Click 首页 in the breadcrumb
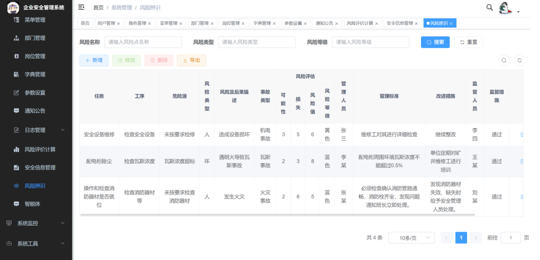The image size is (540, 260). click(98, 7)
